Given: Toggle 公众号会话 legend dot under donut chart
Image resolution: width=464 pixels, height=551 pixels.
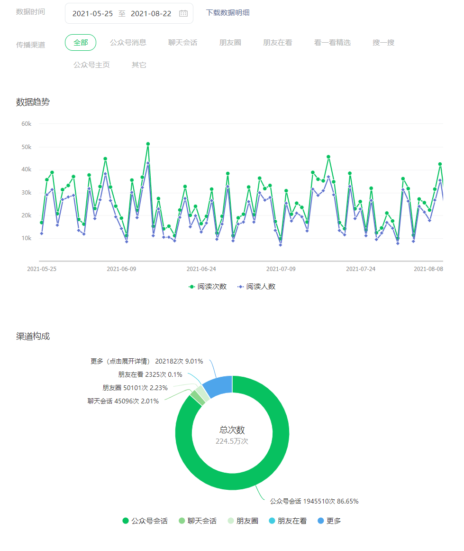Looking at the screenshot, I should coord(126,521).
